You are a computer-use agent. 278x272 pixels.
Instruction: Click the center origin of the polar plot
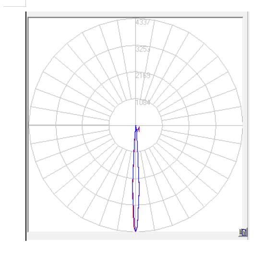[136, 125]
